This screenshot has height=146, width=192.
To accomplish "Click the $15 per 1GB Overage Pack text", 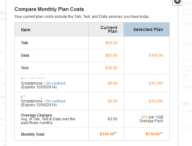I will (x=152, y=118).
